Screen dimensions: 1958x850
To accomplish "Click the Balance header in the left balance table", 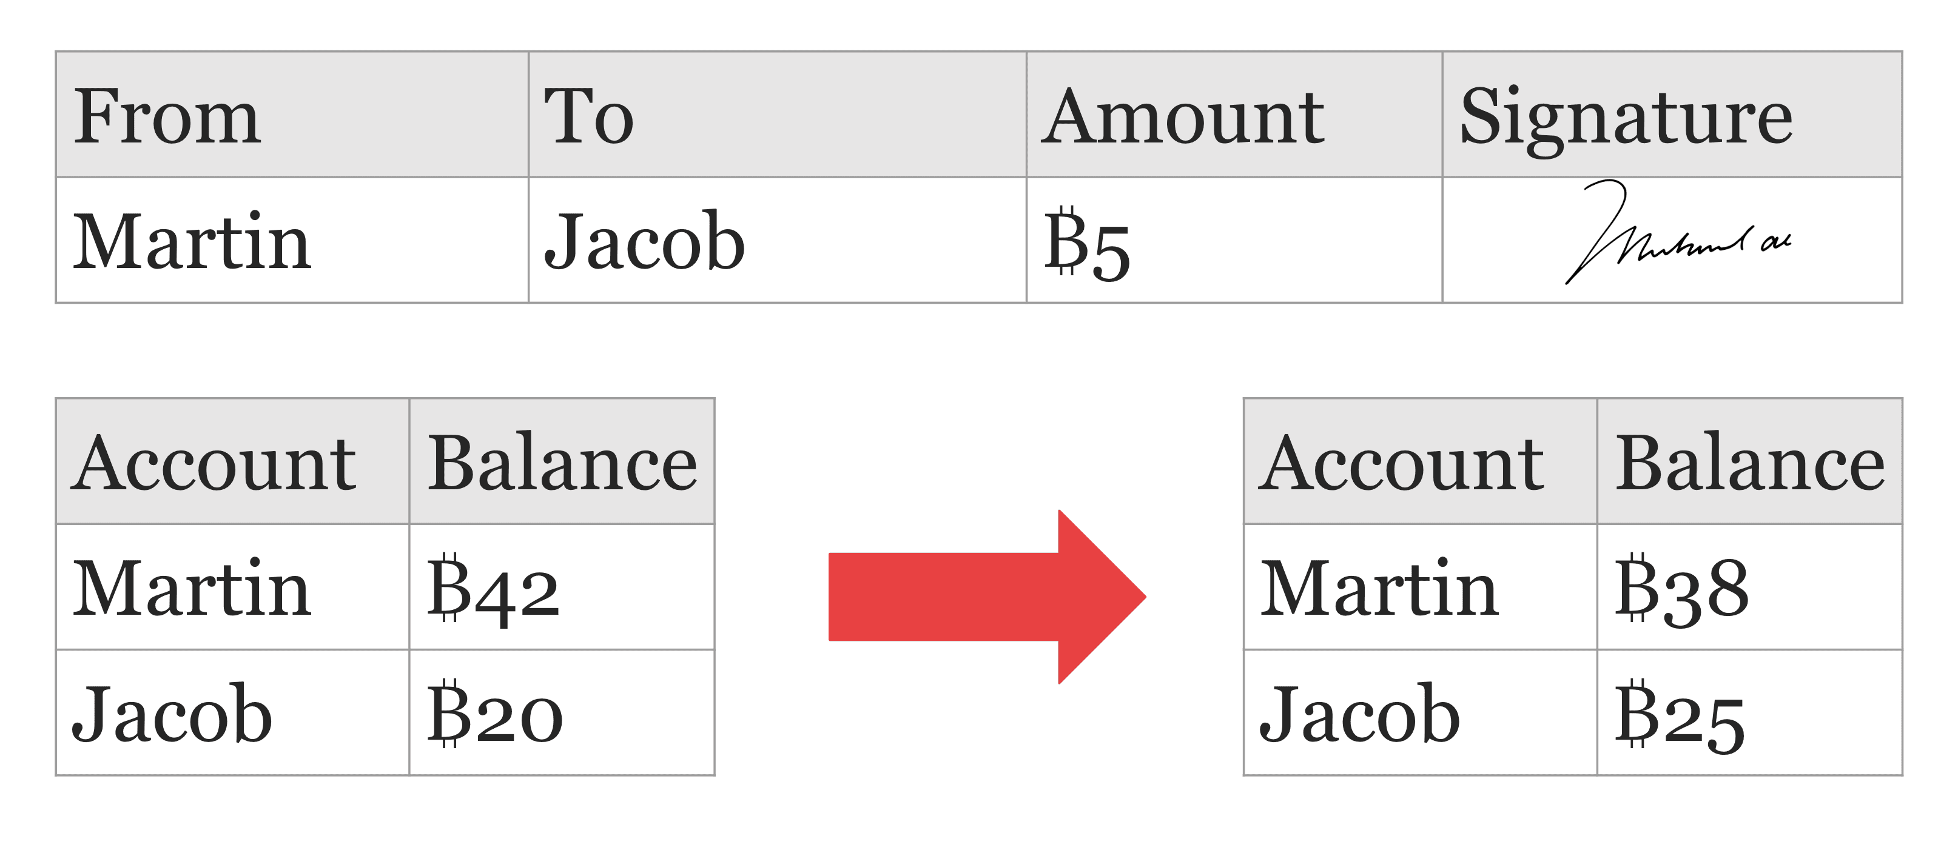I will (562, 461).
